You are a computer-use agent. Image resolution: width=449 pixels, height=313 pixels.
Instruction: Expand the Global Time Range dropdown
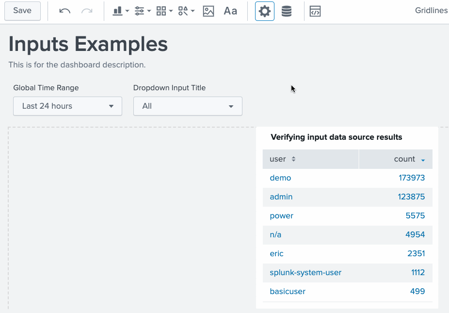67,106
